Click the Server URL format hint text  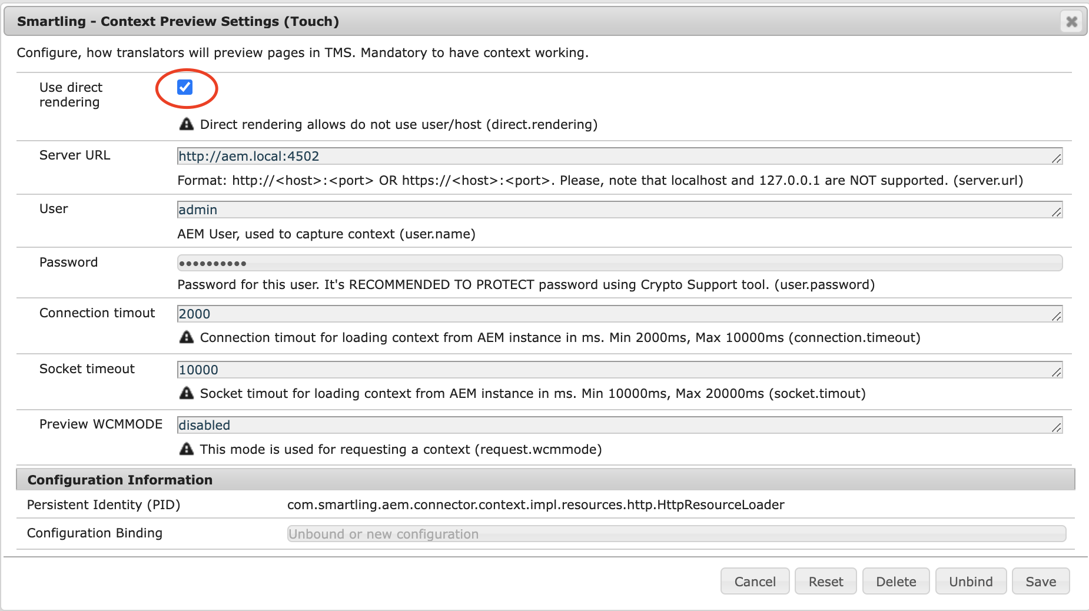[x=600, y=181]
